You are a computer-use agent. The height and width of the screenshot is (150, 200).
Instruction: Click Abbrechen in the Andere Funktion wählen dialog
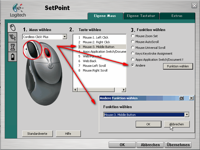(177, 124)
